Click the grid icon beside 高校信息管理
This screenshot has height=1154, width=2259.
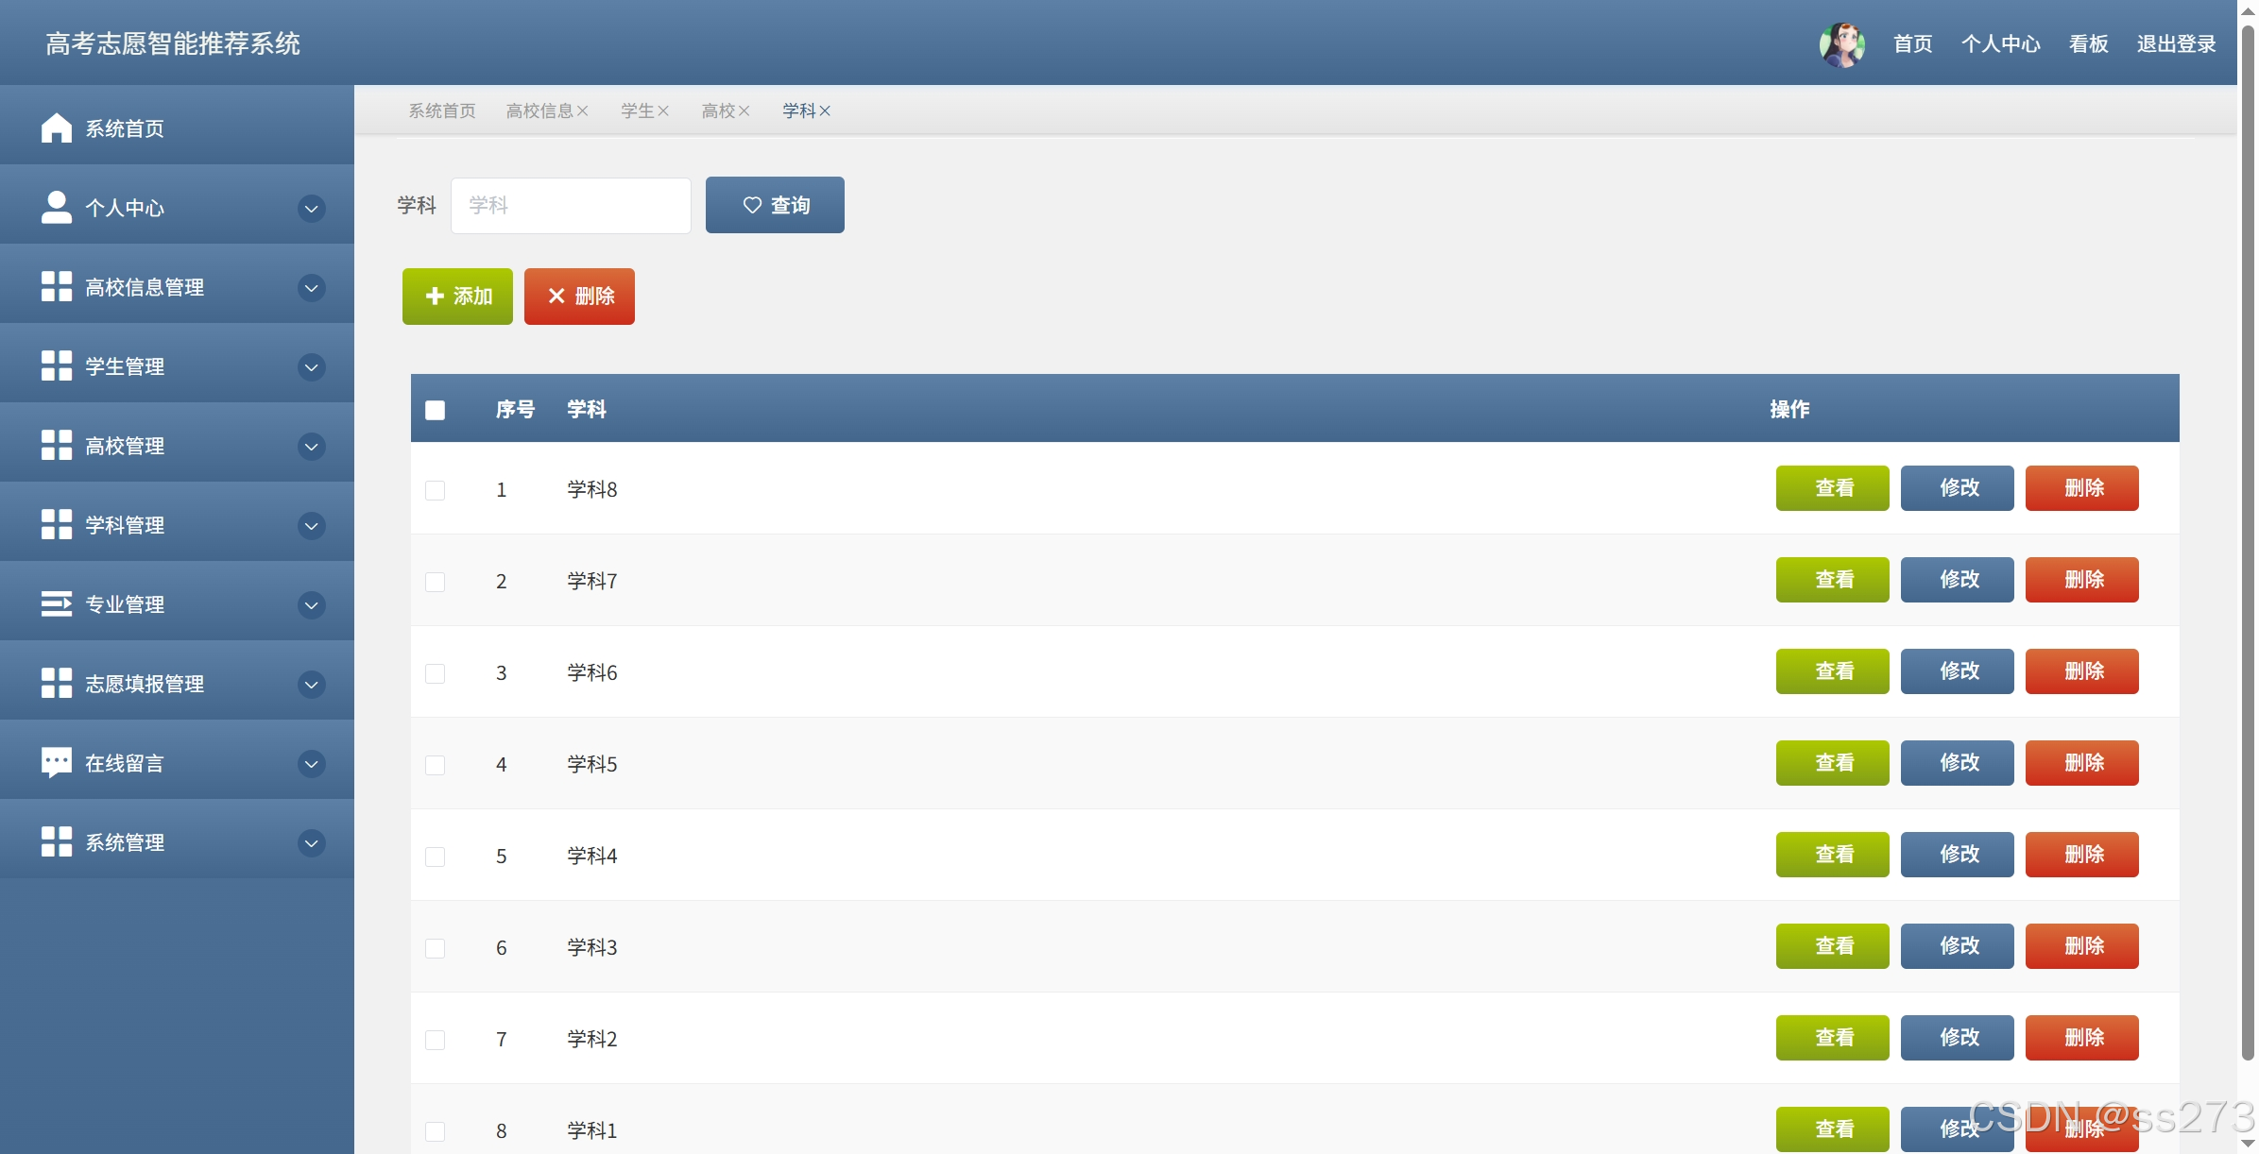56,286
